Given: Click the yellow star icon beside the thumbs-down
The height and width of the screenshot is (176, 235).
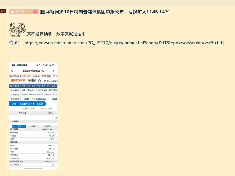Looking at the screenshot, I should point(29,12).
